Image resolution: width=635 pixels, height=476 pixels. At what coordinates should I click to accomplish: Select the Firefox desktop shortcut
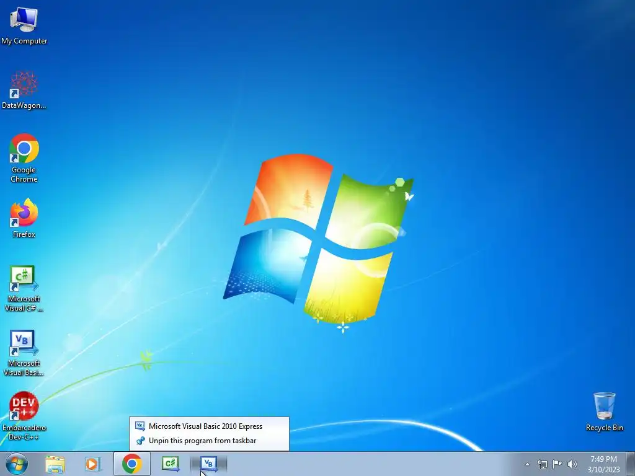(x=24, y=218)
